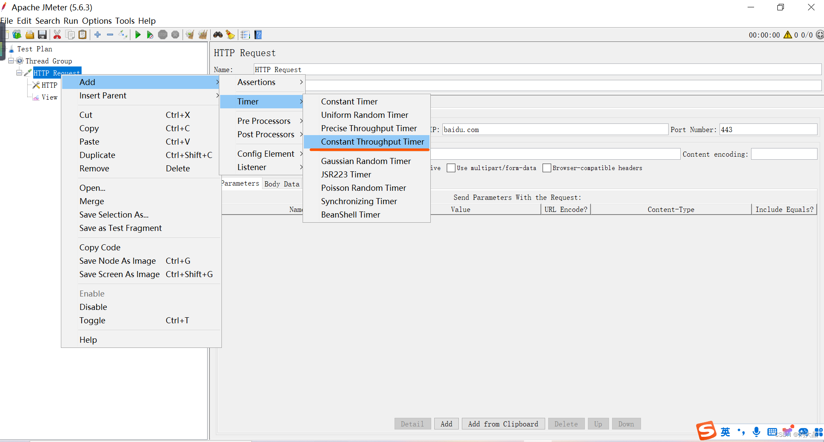Click Port Number field showing 443
824x442 pixels.
click(768, 129)
